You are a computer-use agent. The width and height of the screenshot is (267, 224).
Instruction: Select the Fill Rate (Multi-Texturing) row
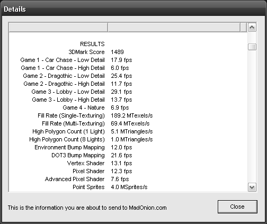pyautogui.click(x=128, y=123)
